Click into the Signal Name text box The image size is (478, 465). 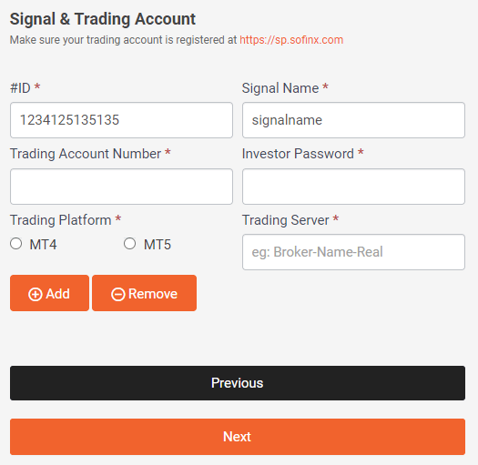coord(353,120)
